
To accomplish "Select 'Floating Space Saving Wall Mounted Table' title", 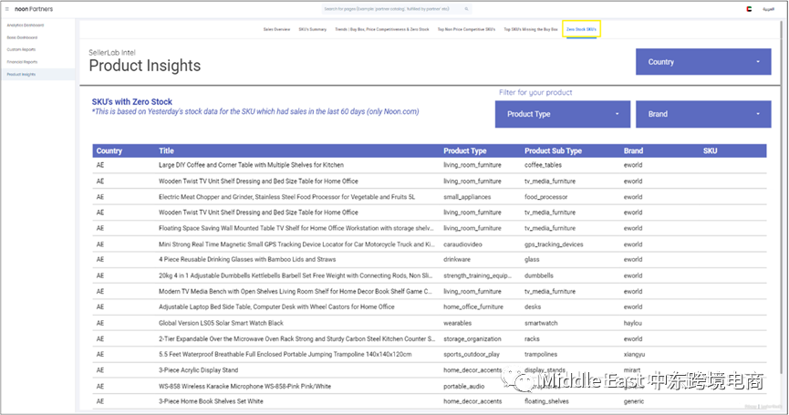I will 296,228.
